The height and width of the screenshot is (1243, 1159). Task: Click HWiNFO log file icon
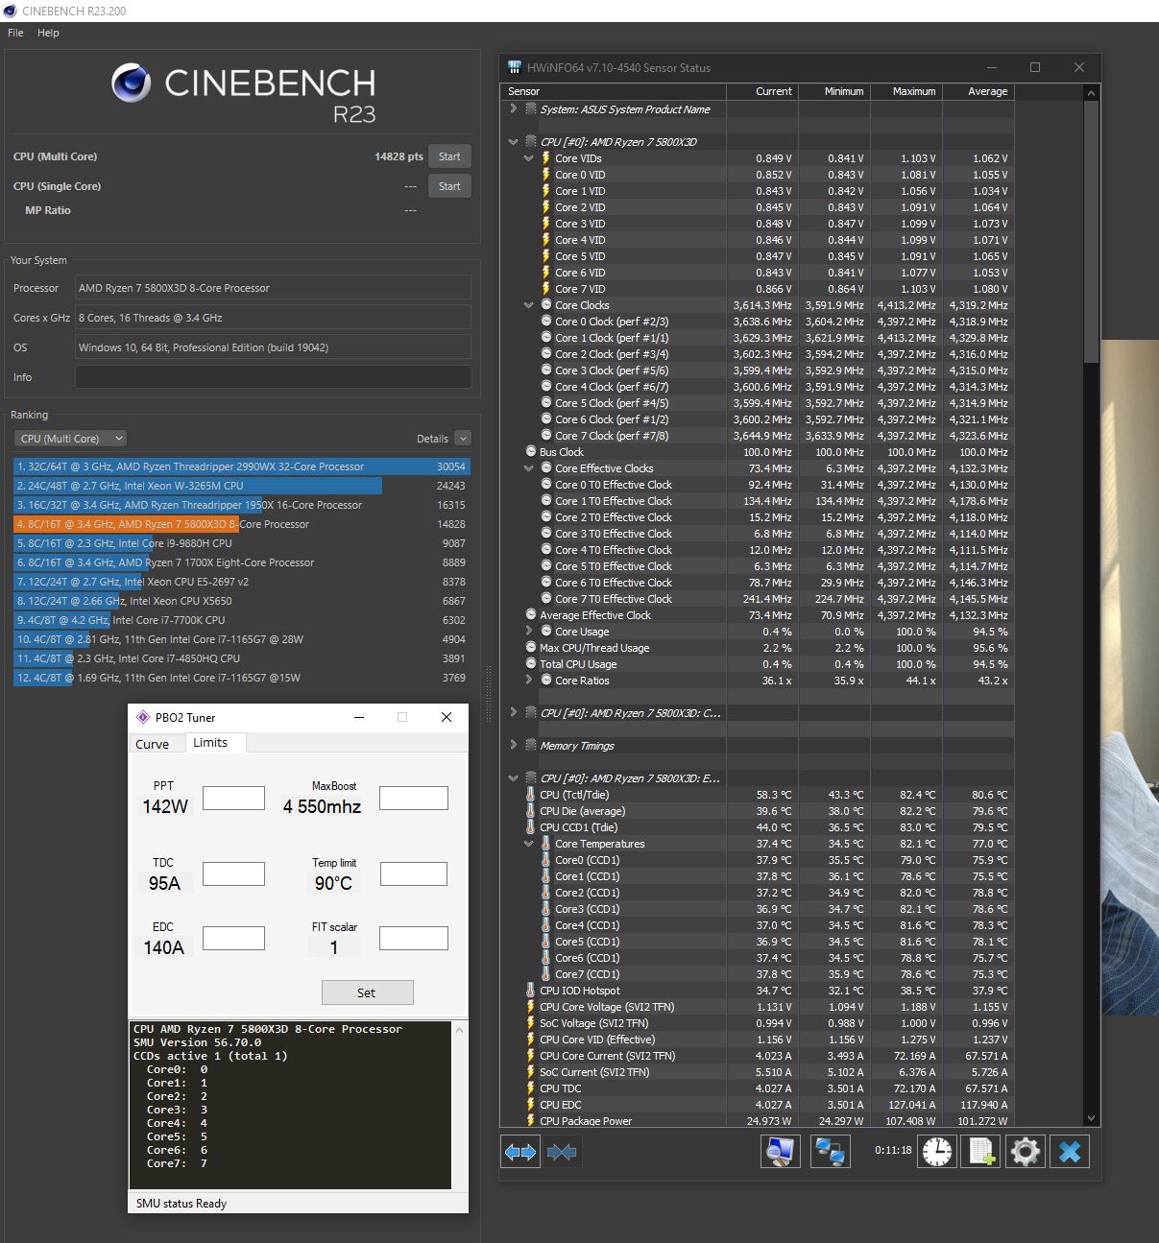[x=980, y=1151]
